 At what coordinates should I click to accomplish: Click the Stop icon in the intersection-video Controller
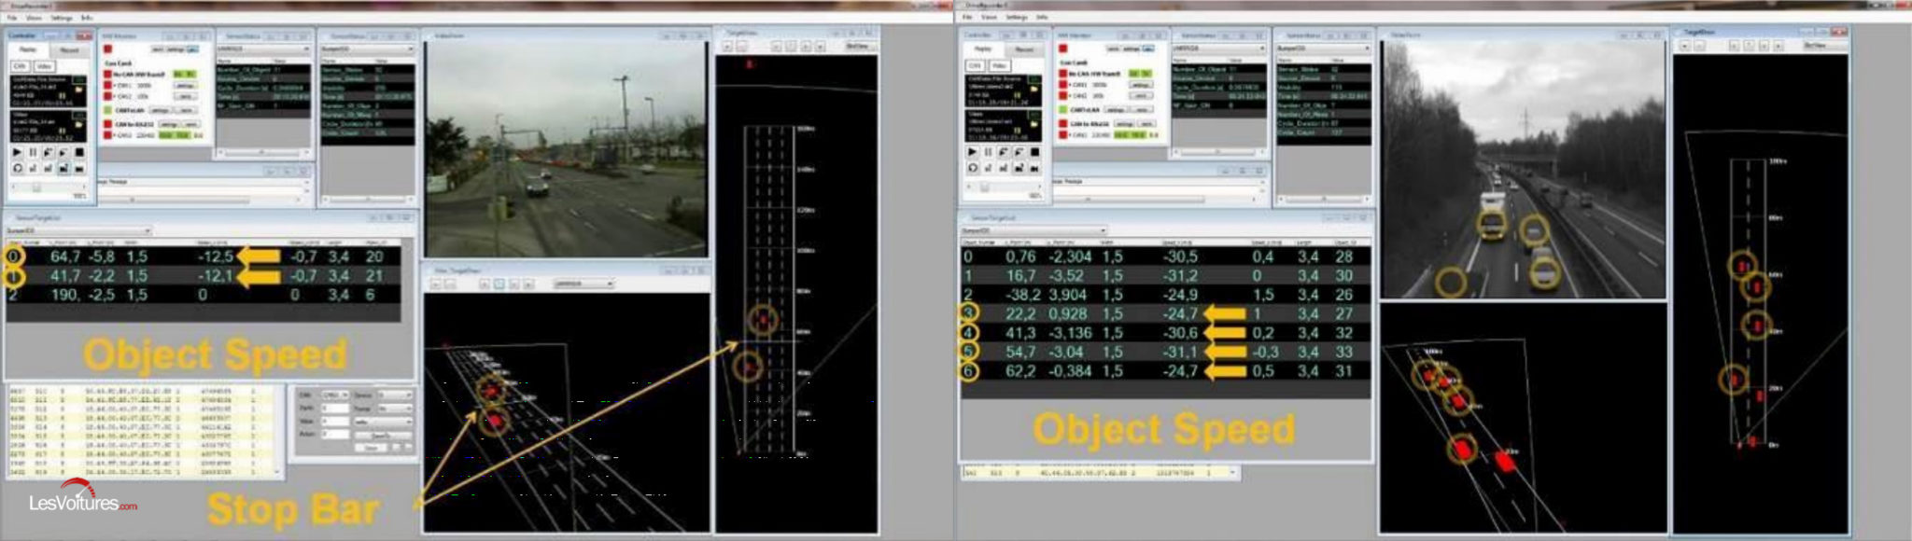78,152
